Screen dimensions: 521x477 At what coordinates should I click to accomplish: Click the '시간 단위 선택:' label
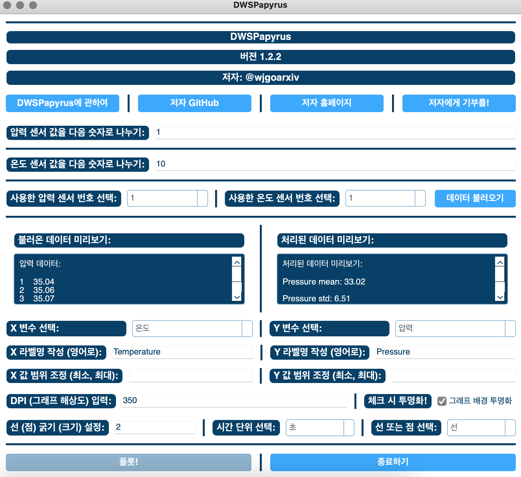246,427
